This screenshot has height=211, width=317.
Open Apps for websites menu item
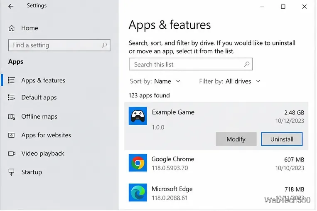coord(46,135)
